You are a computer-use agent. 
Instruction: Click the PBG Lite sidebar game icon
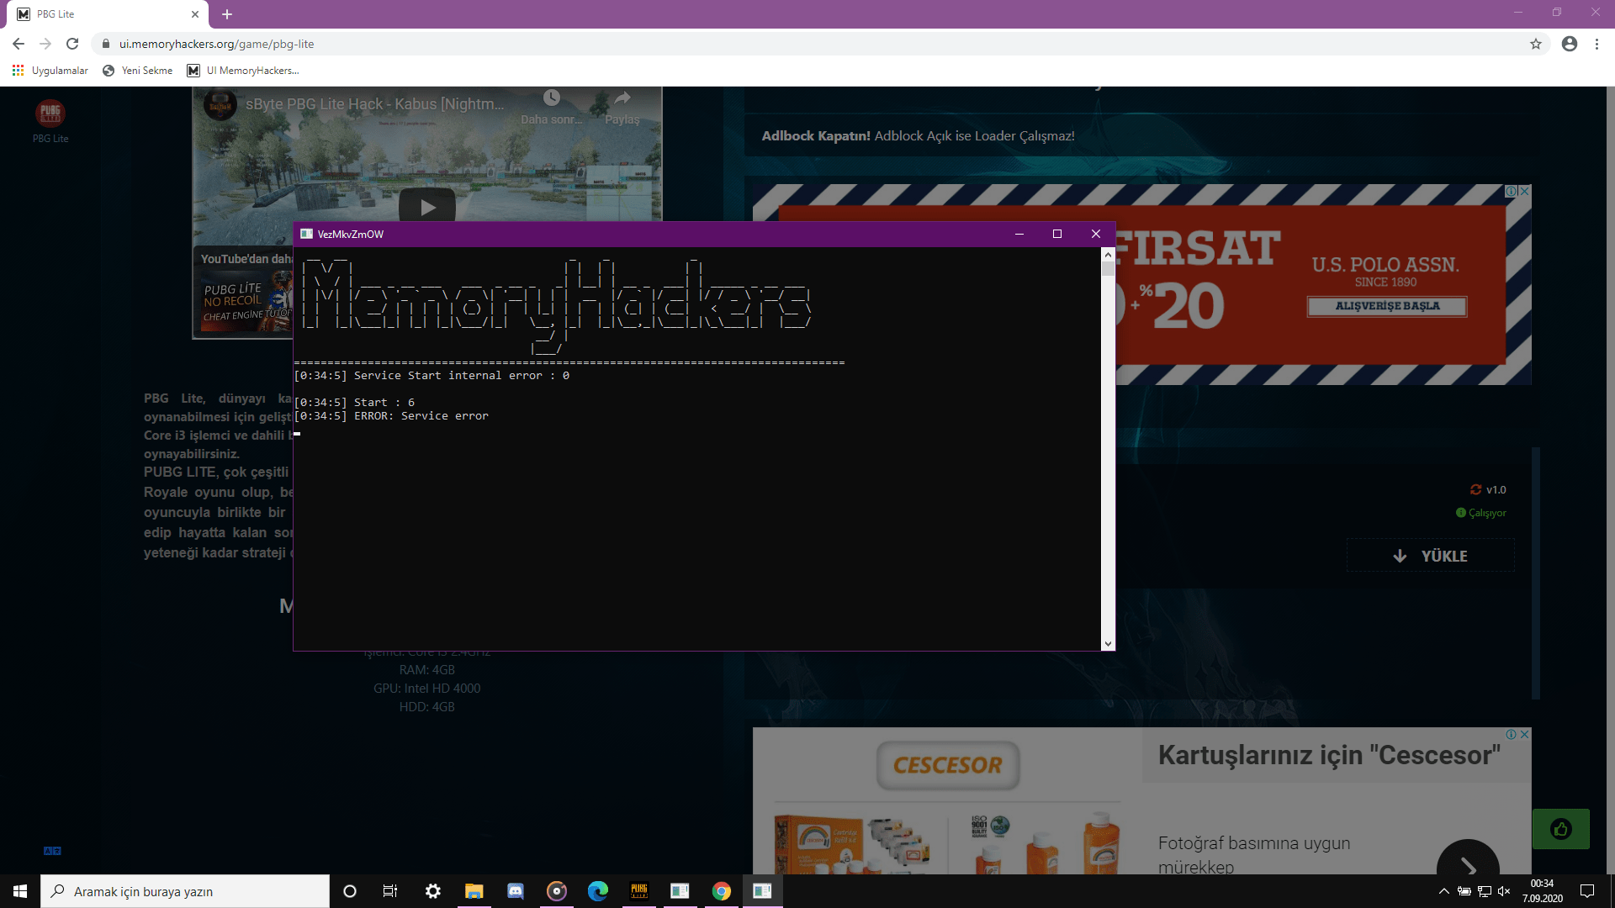50,113
